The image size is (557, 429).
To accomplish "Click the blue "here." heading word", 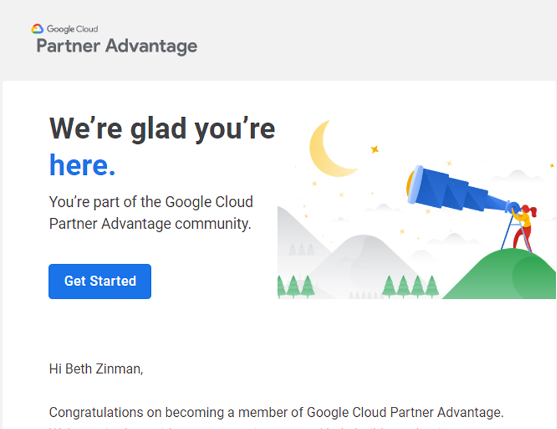I will tap(82, 165).
